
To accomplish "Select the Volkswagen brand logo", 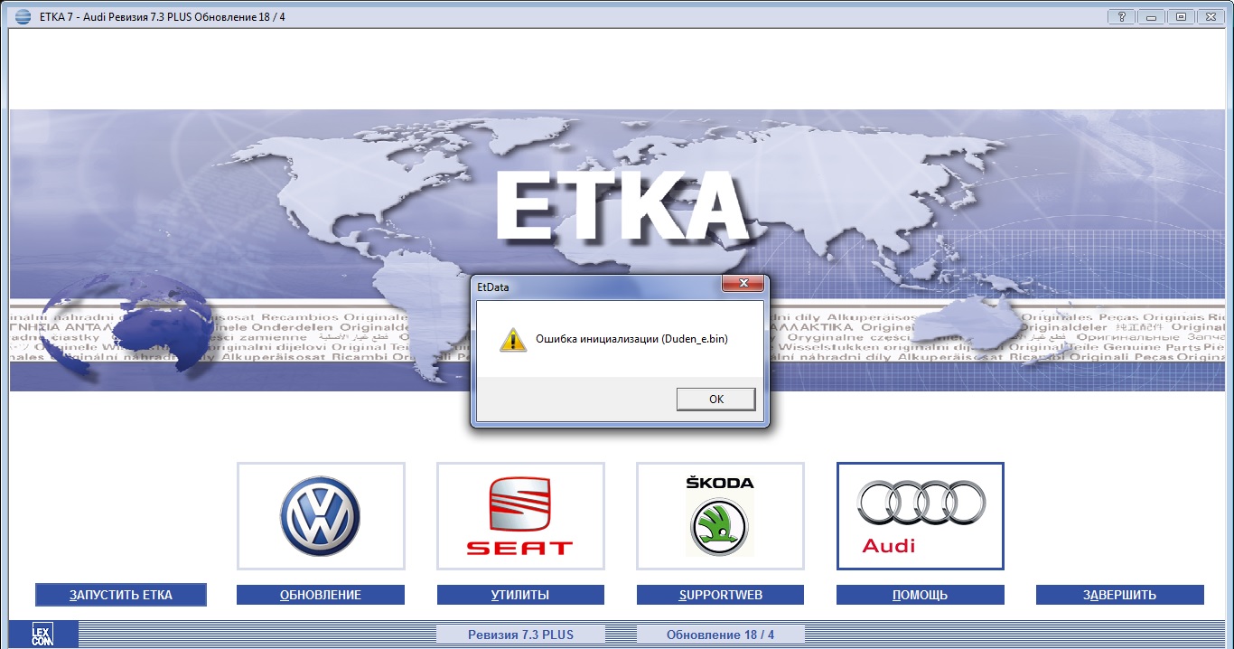I will tap(321, 516).
